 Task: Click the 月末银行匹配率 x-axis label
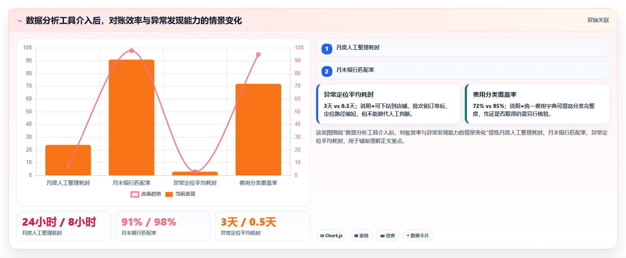coord(132,183)
